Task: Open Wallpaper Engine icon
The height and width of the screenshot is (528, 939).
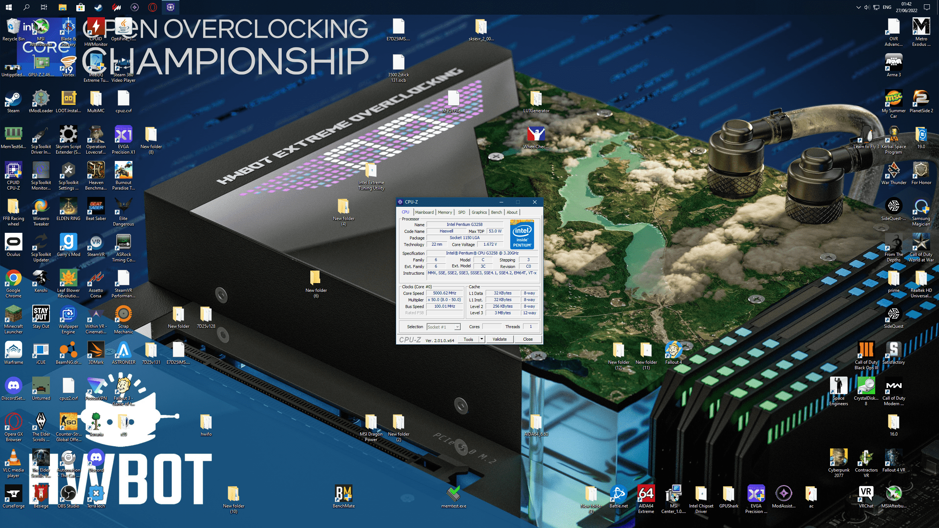Action: click(68, 320)
